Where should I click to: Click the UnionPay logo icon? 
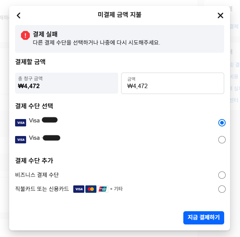[103, 189]
